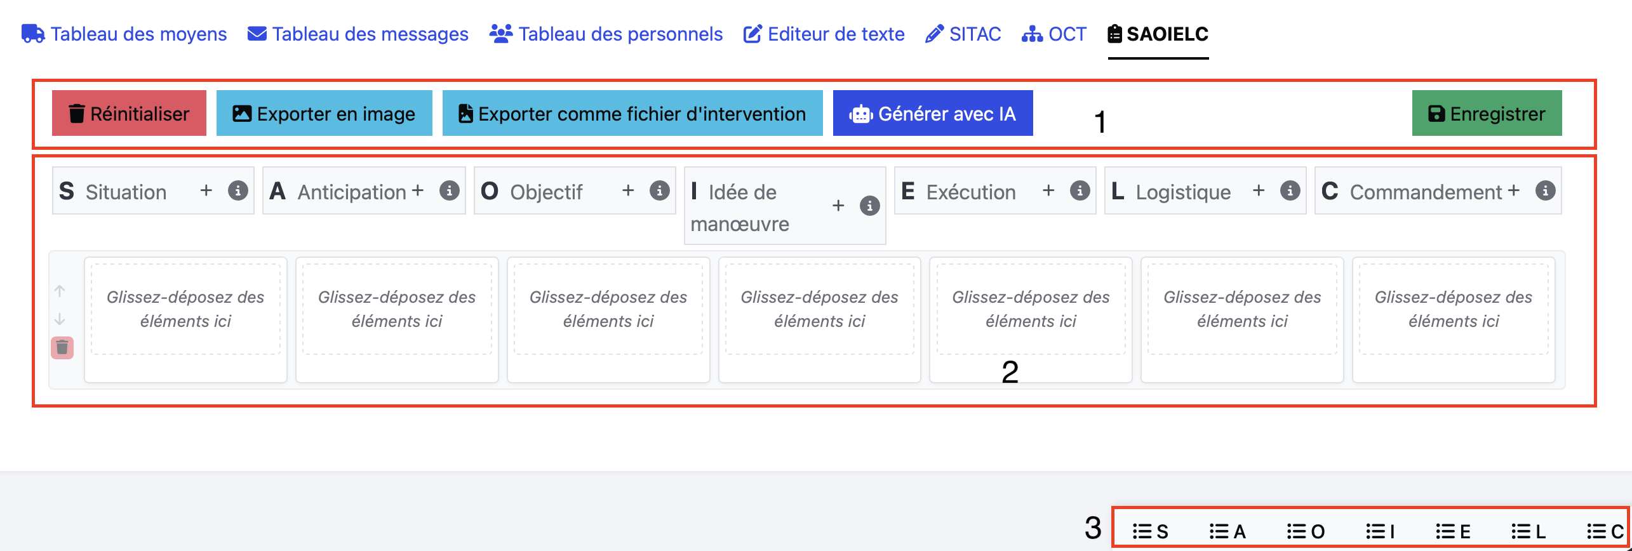Switch to the SITAC tab
Image resolution: width=1632 pixels, height=551 pixels.
pyautogui.click(x=963, y=34)
